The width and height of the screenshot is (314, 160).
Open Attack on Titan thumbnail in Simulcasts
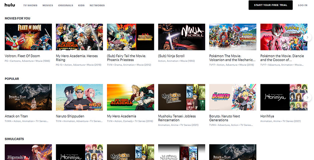[x=233, y=152]
